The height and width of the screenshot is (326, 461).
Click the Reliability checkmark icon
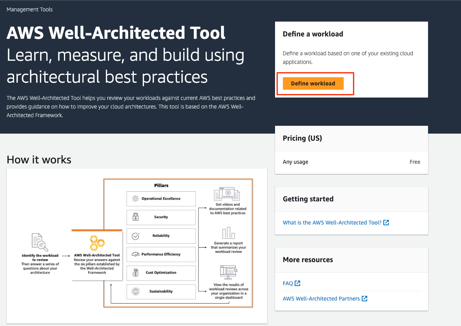click(135, 236)
